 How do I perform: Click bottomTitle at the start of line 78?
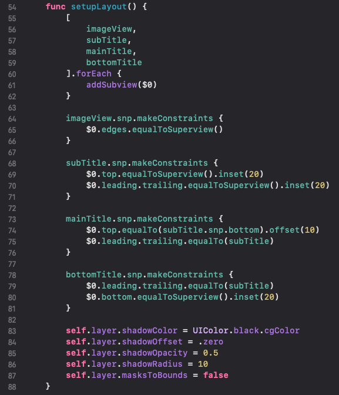point(93,275)
